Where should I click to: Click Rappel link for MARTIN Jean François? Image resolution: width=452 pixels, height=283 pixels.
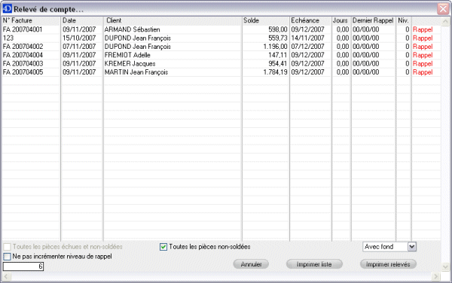pos(423,72)
